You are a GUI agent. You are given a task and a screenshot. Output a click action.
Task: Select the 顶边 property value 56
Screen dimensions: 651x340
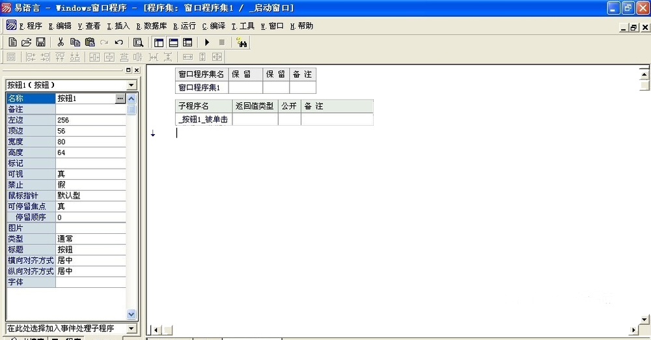(x=90, y=130)
